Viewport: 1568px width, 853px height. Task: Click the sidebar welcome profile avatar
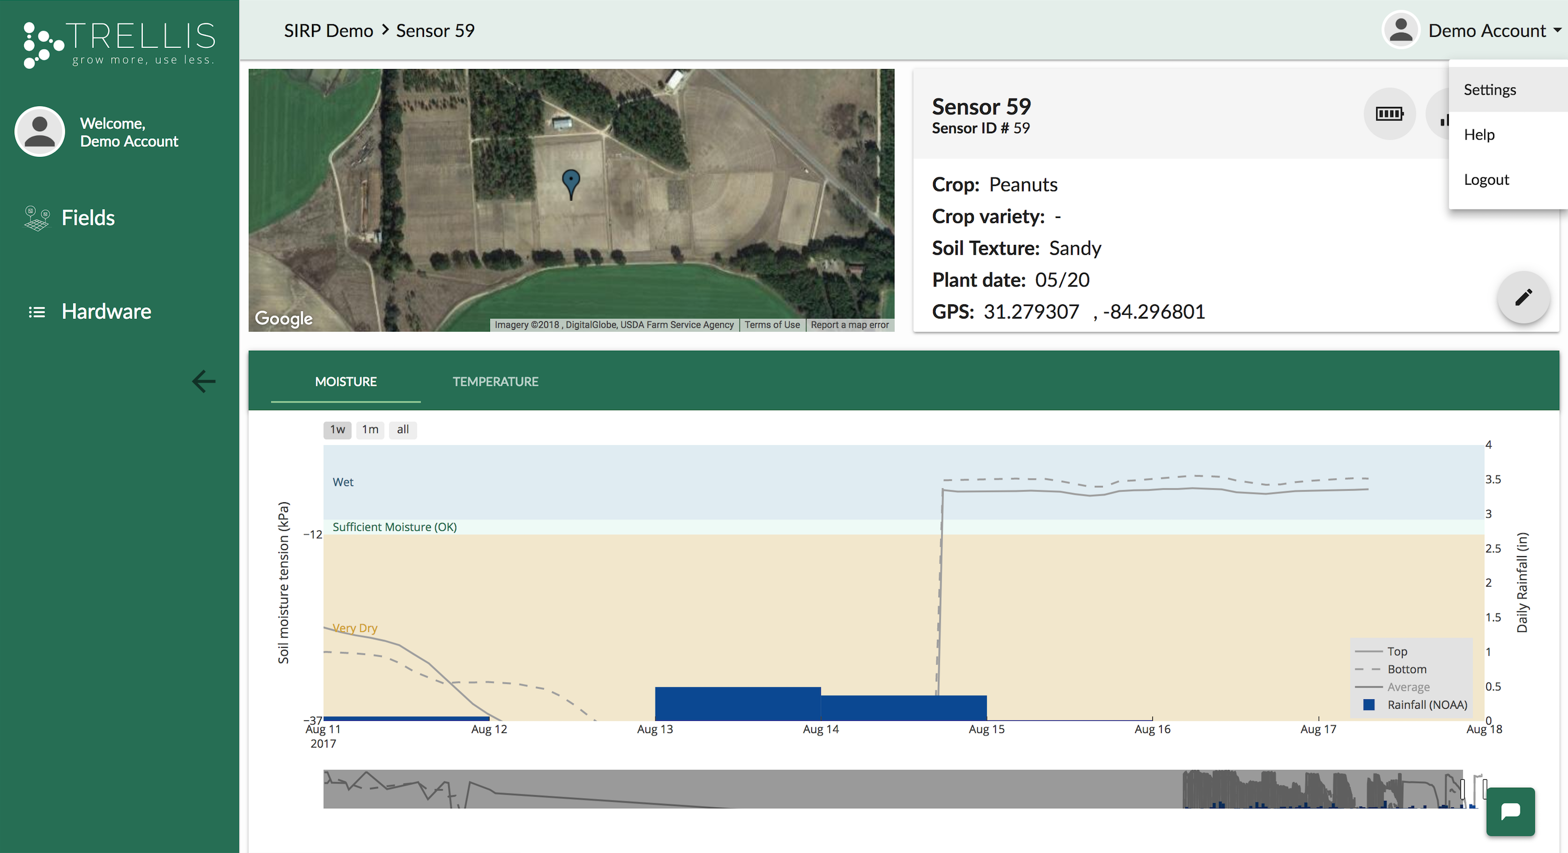coord(40,132)
